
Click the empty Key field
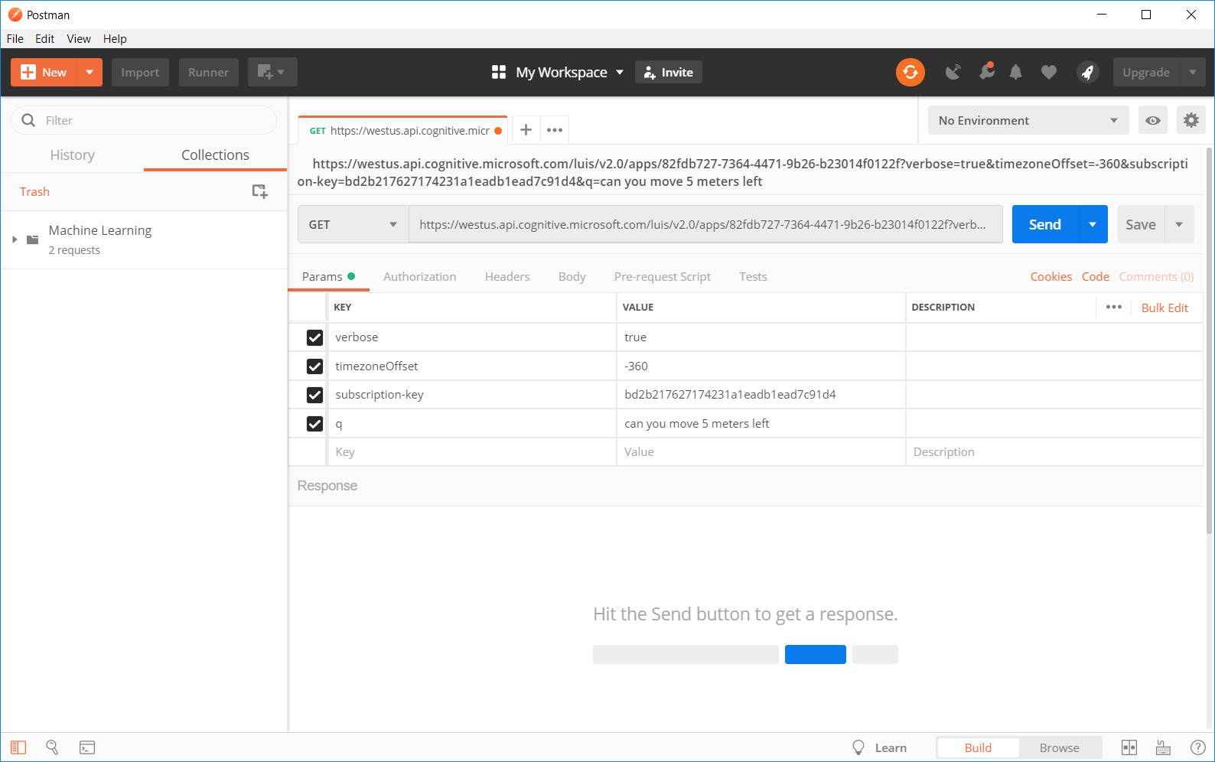[472, 452]
